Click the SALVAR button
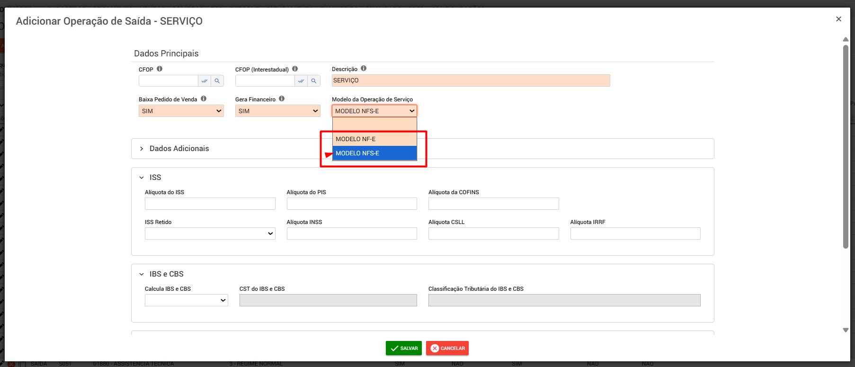The height and width of the screenshot is (367, 855). [404, 348]
